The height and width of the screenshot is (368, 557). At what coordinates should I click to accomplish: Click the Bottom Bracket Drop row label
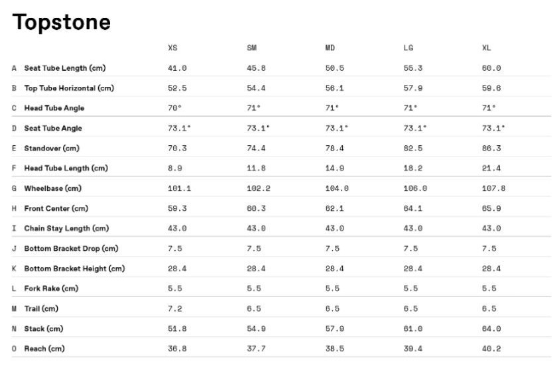[71, 249]
